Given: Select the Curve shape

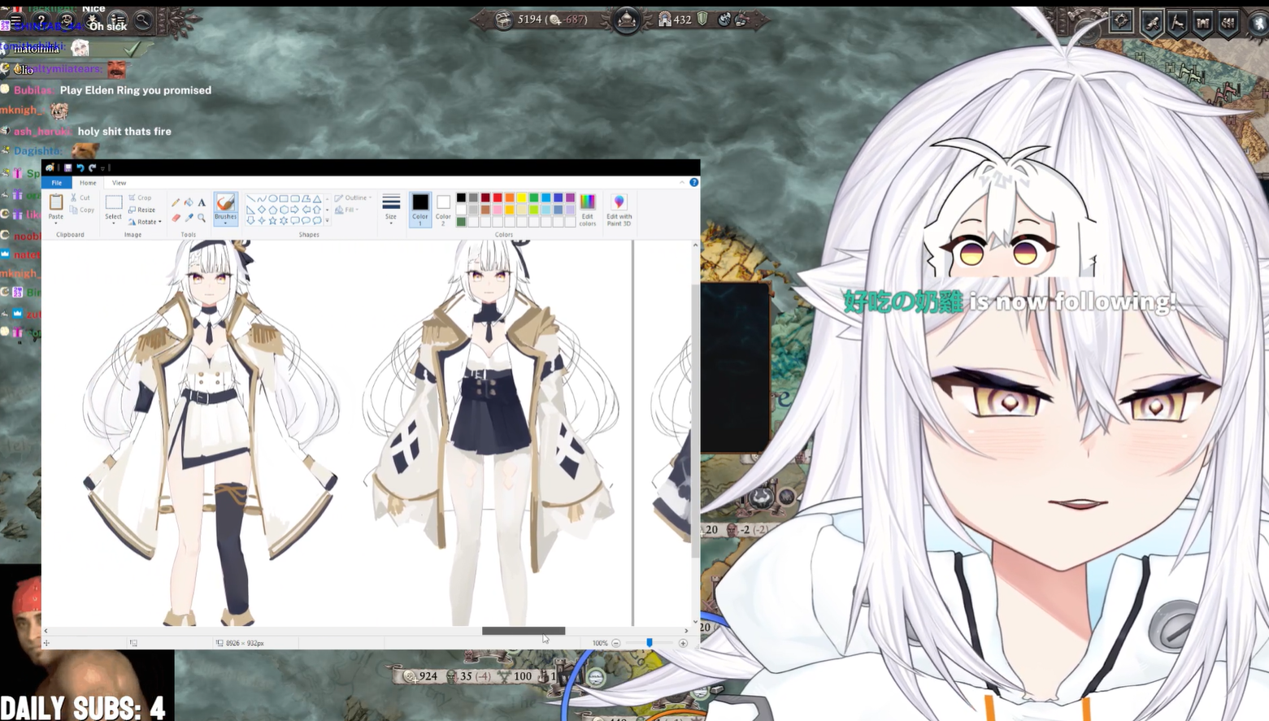Looking at the screenshot, I should tap(262, 198).
